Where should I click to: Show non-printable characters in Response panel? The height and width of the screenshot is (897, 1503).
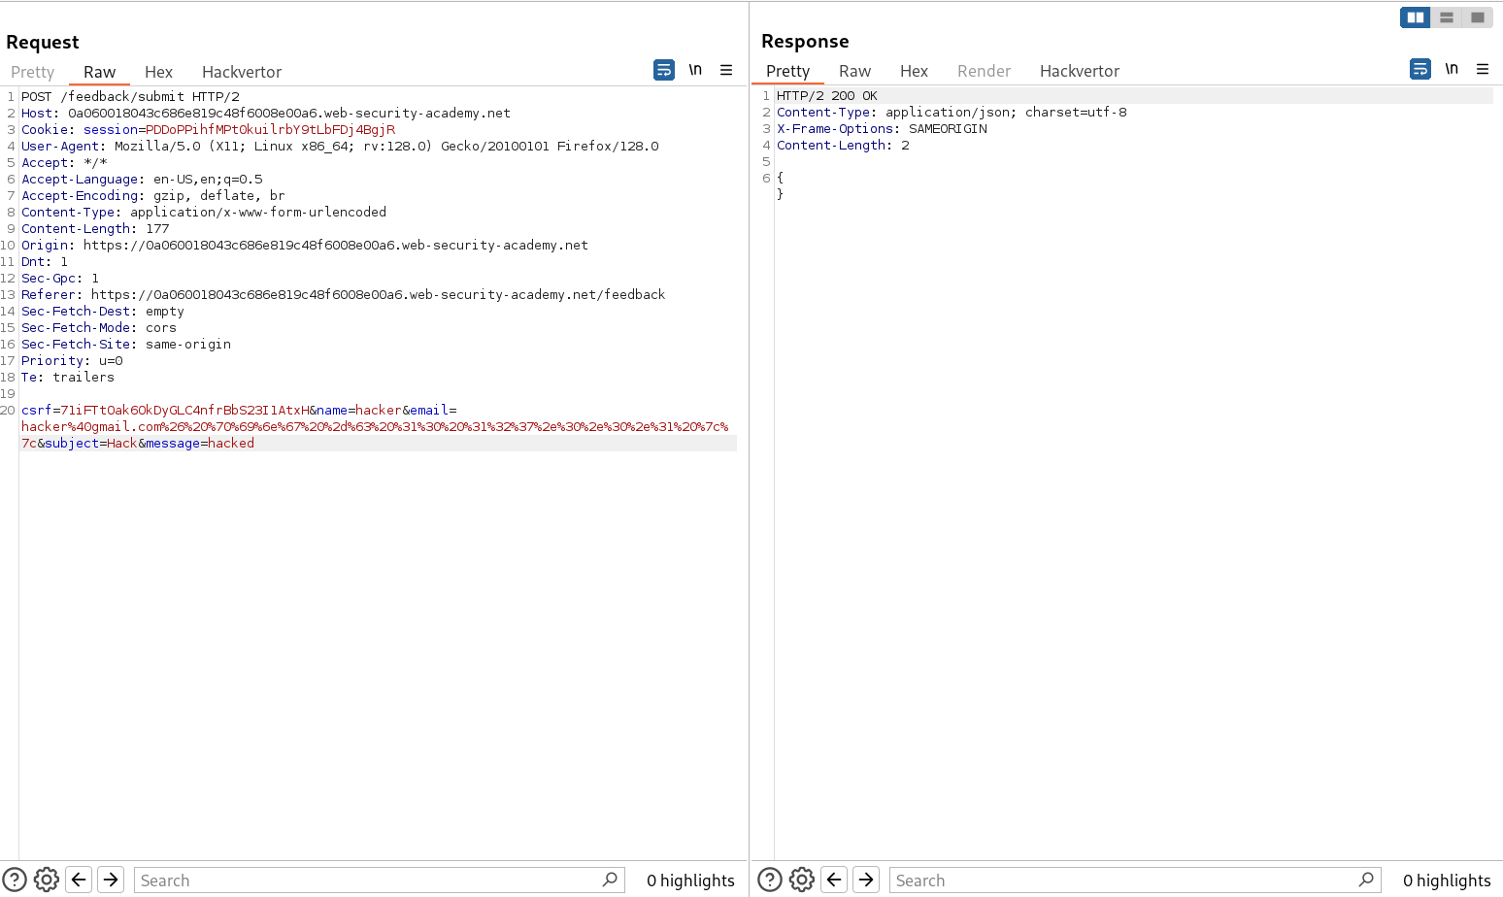1452,69
